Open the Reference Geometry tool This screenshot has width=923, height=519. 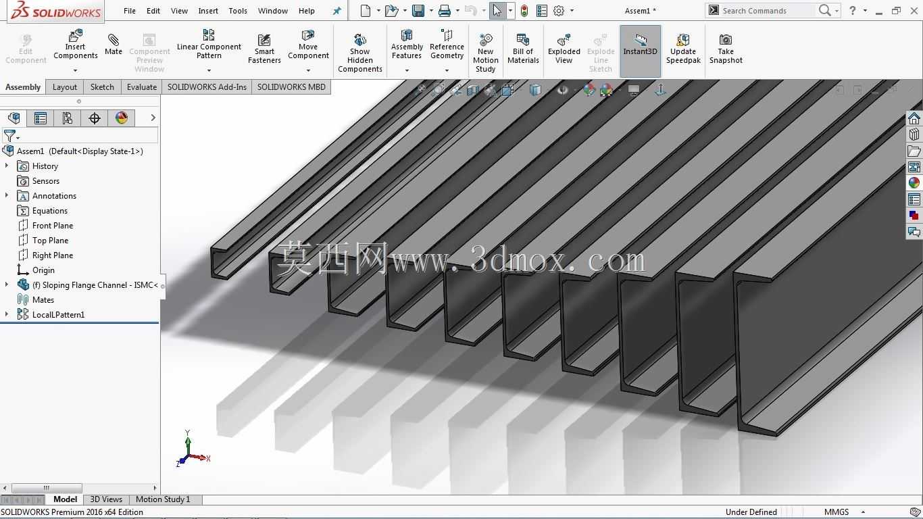coord(447,44)
